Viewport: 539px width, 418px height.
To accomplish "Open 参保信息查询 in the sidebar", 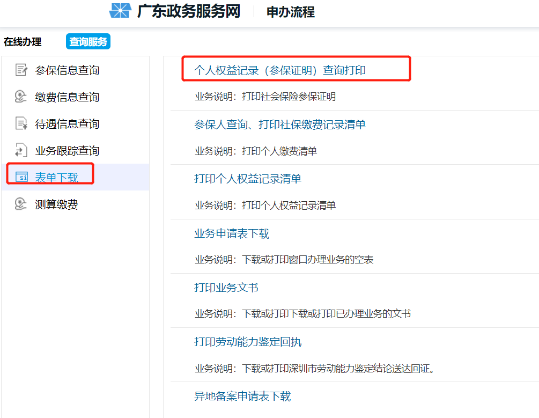I will coord(68,70).
